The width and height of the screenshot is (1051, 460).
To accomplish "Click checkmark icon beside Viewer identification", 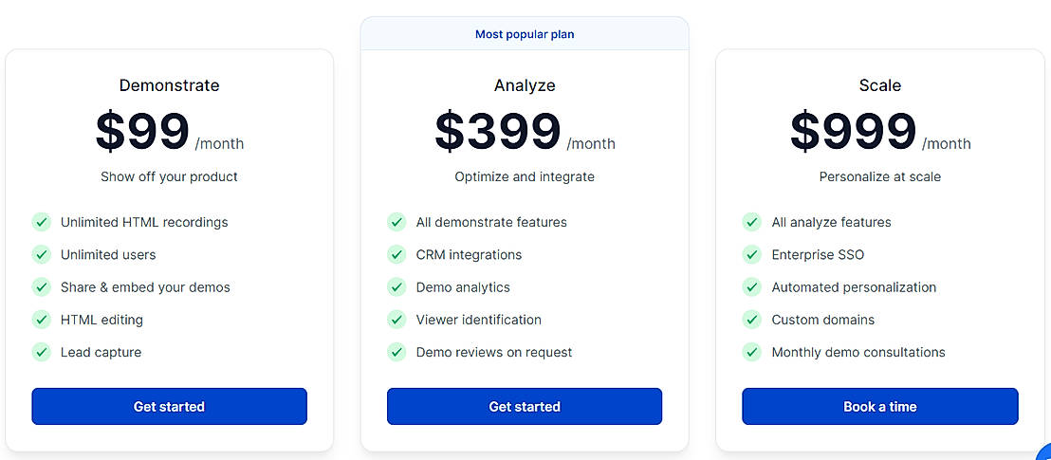I will pos(396,320).
